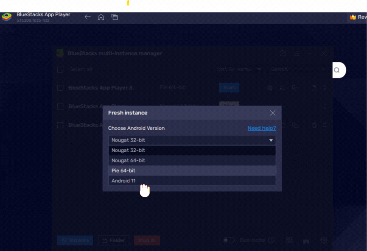Create shortcut for App Player 3
367x251 pixels.
pyautogui.click(x=282, y=88)
